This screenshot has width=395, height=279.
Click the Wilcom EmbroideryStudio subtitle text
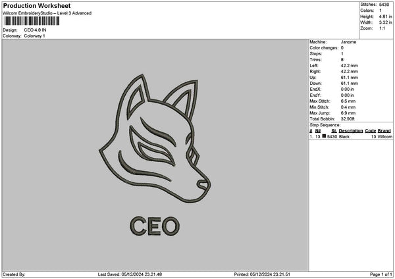tap(47, 13)
